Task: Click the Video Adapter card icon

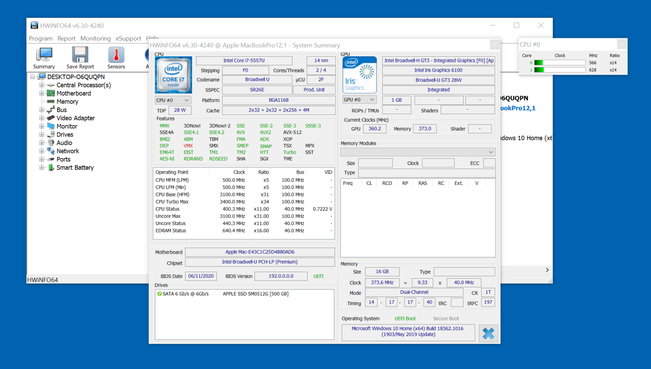Action: tap(51, 118)
